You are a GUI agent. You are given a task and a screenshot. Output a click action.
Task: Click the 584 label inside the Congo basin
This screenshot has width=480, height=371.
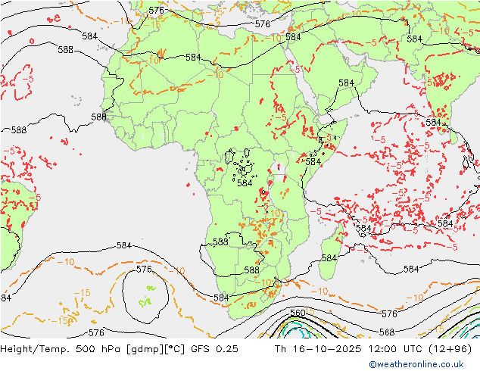[x=245, y=183]
